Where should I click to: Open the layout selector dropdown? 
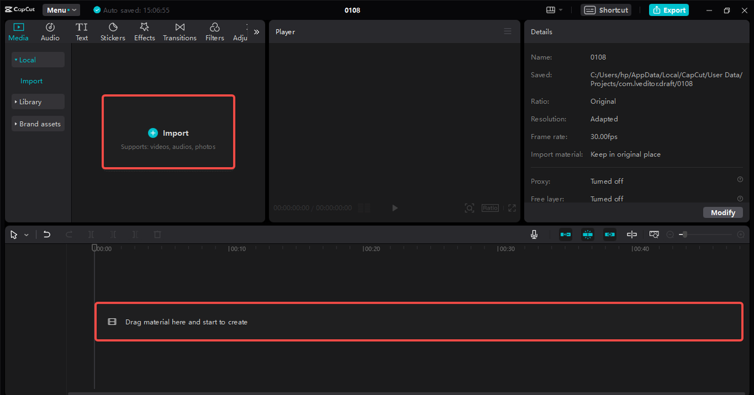point(554,10)
